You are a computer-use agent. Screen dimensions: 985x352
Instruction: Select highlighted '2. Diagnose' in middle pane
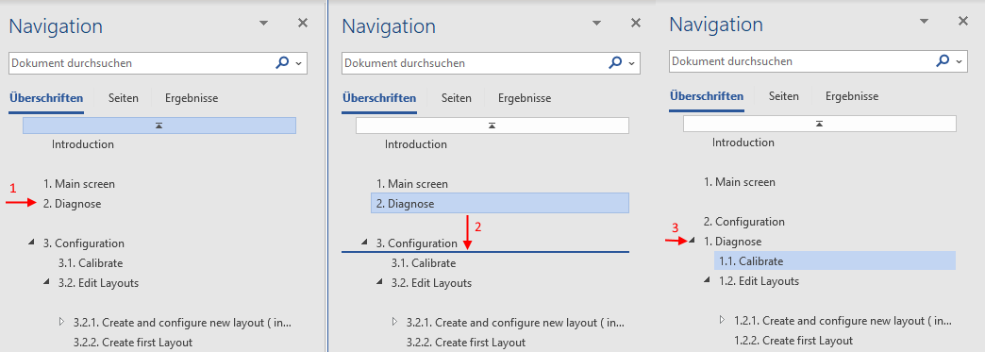pos(500,203)
